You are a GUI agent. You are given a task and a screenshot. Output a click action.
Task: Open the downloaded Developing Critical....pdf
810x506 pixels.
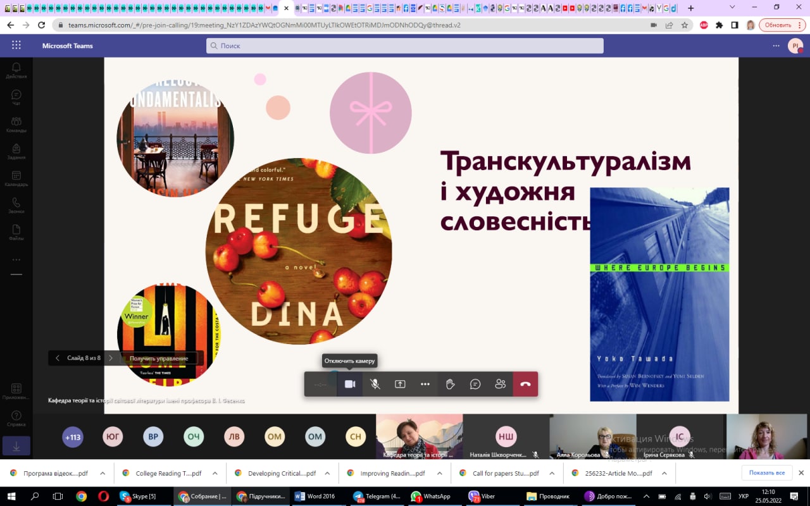[x=275, y=473]
